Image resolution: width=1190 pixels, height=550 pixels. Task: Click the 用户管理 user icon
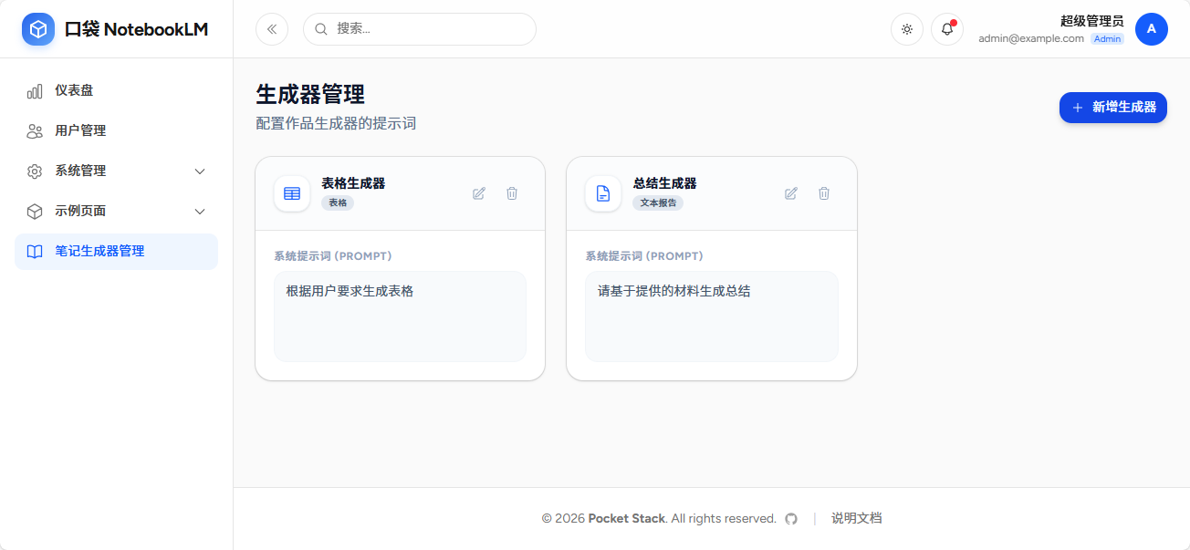pos(35,130)
